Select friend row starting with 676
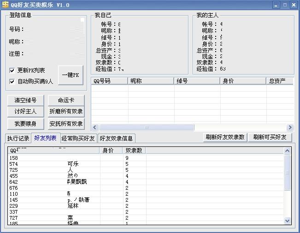Image resolution: width=300 pixels, height=233 pixels. click(146, 188)
